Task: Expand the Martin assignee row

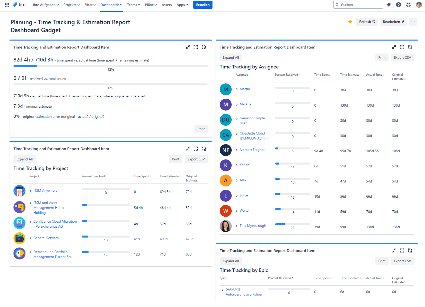Action: pos(237,89)
